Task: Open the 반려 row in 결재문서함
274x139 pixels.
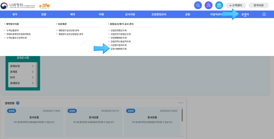Action: [22, 78]
